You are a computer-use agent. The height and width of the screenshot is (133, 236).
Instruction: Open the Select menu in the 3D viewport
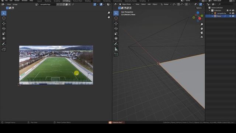click(x=143, y=4)
